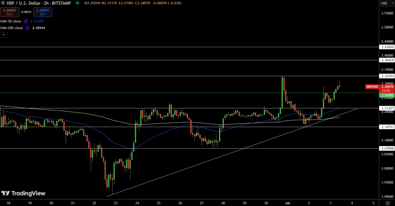Image resolution: width=395 pixels, height=206 pixels.
Task: Select the 2.21297 horizontal line label
Action: [387, 108]
